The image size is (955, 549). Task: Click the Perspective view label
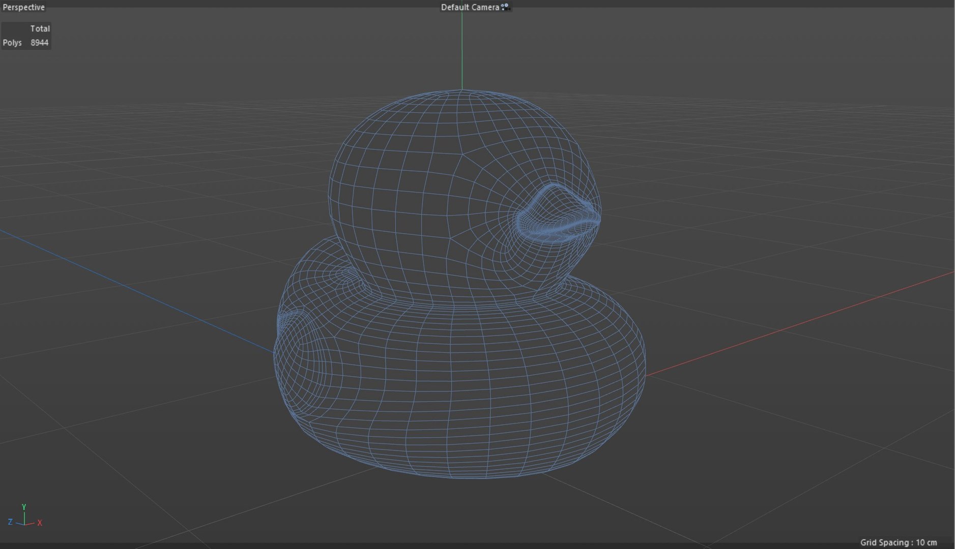tap(23, 7)
